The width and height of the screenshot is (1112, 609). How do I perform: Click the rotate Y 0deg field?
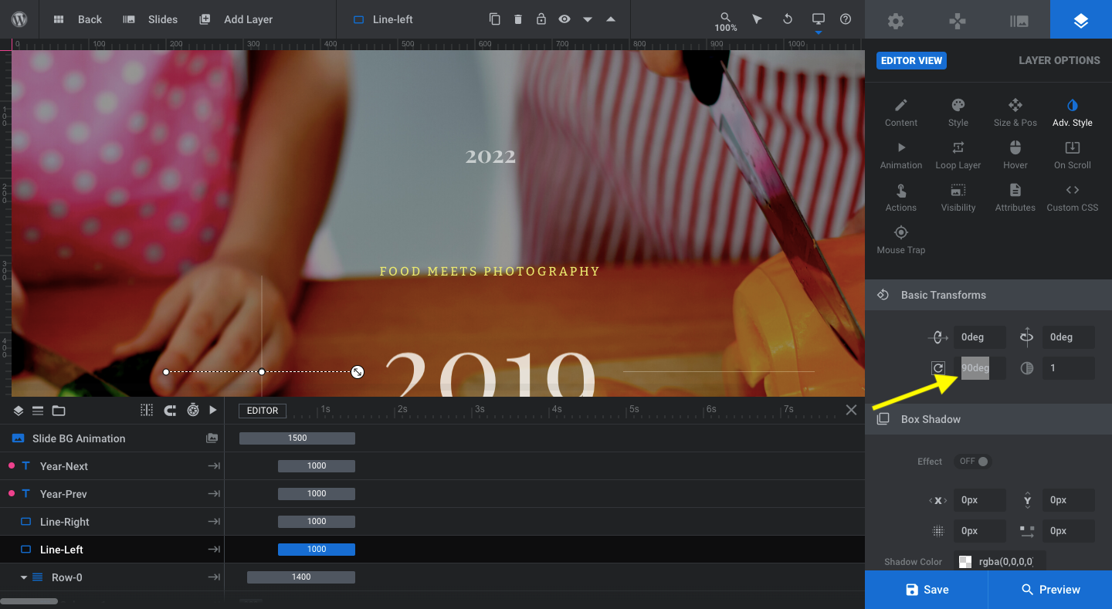[1069, 337]
